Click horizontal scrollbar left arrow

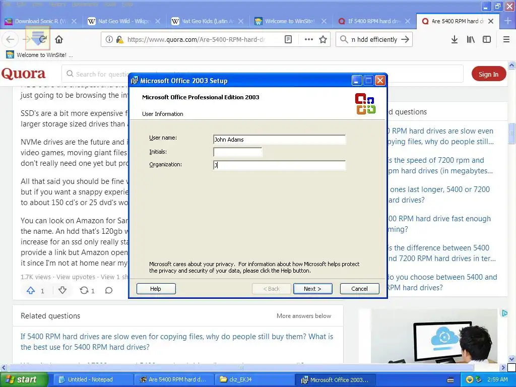pyautogui.click(x=4, y=367)
